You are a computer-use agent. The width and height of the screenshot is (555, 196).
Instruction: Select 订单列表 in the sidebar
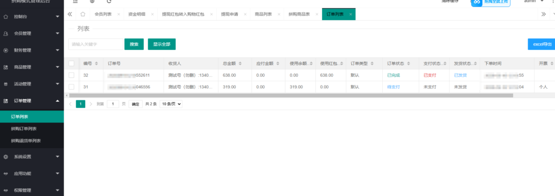(x=32, y=117)
